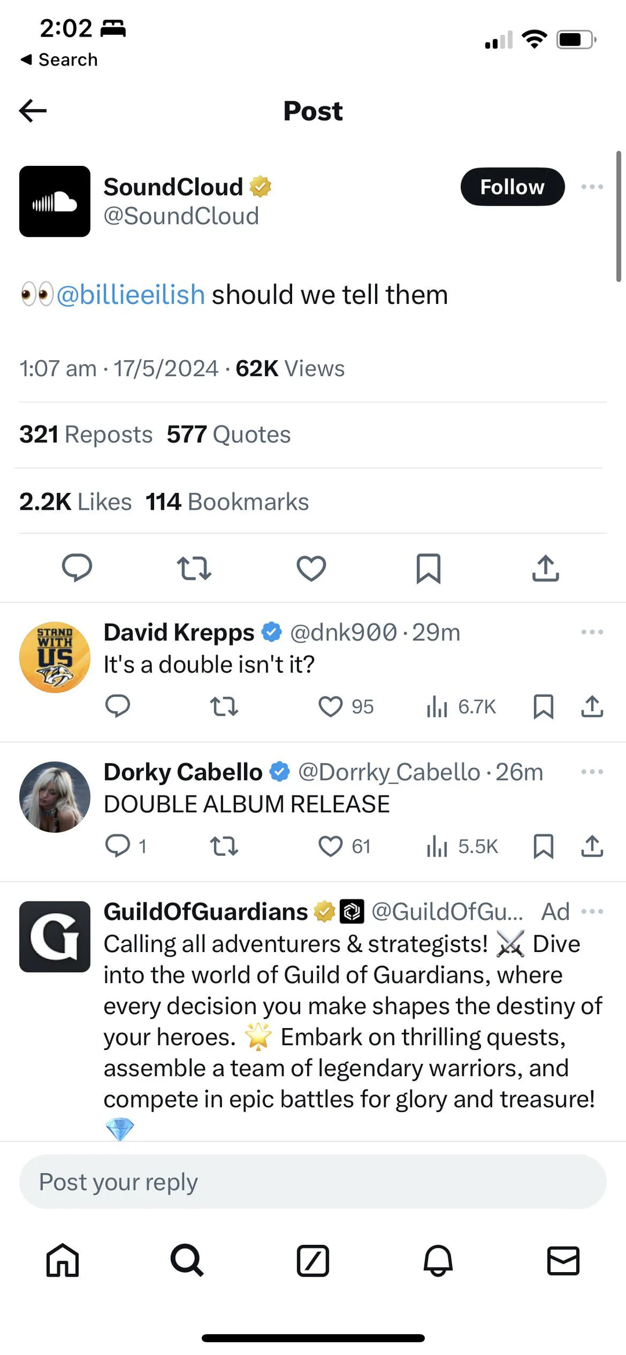This screenshot has width=626, height=1355.
Task: Repost the SoundCloud post
Action: (x=194, y=568)
